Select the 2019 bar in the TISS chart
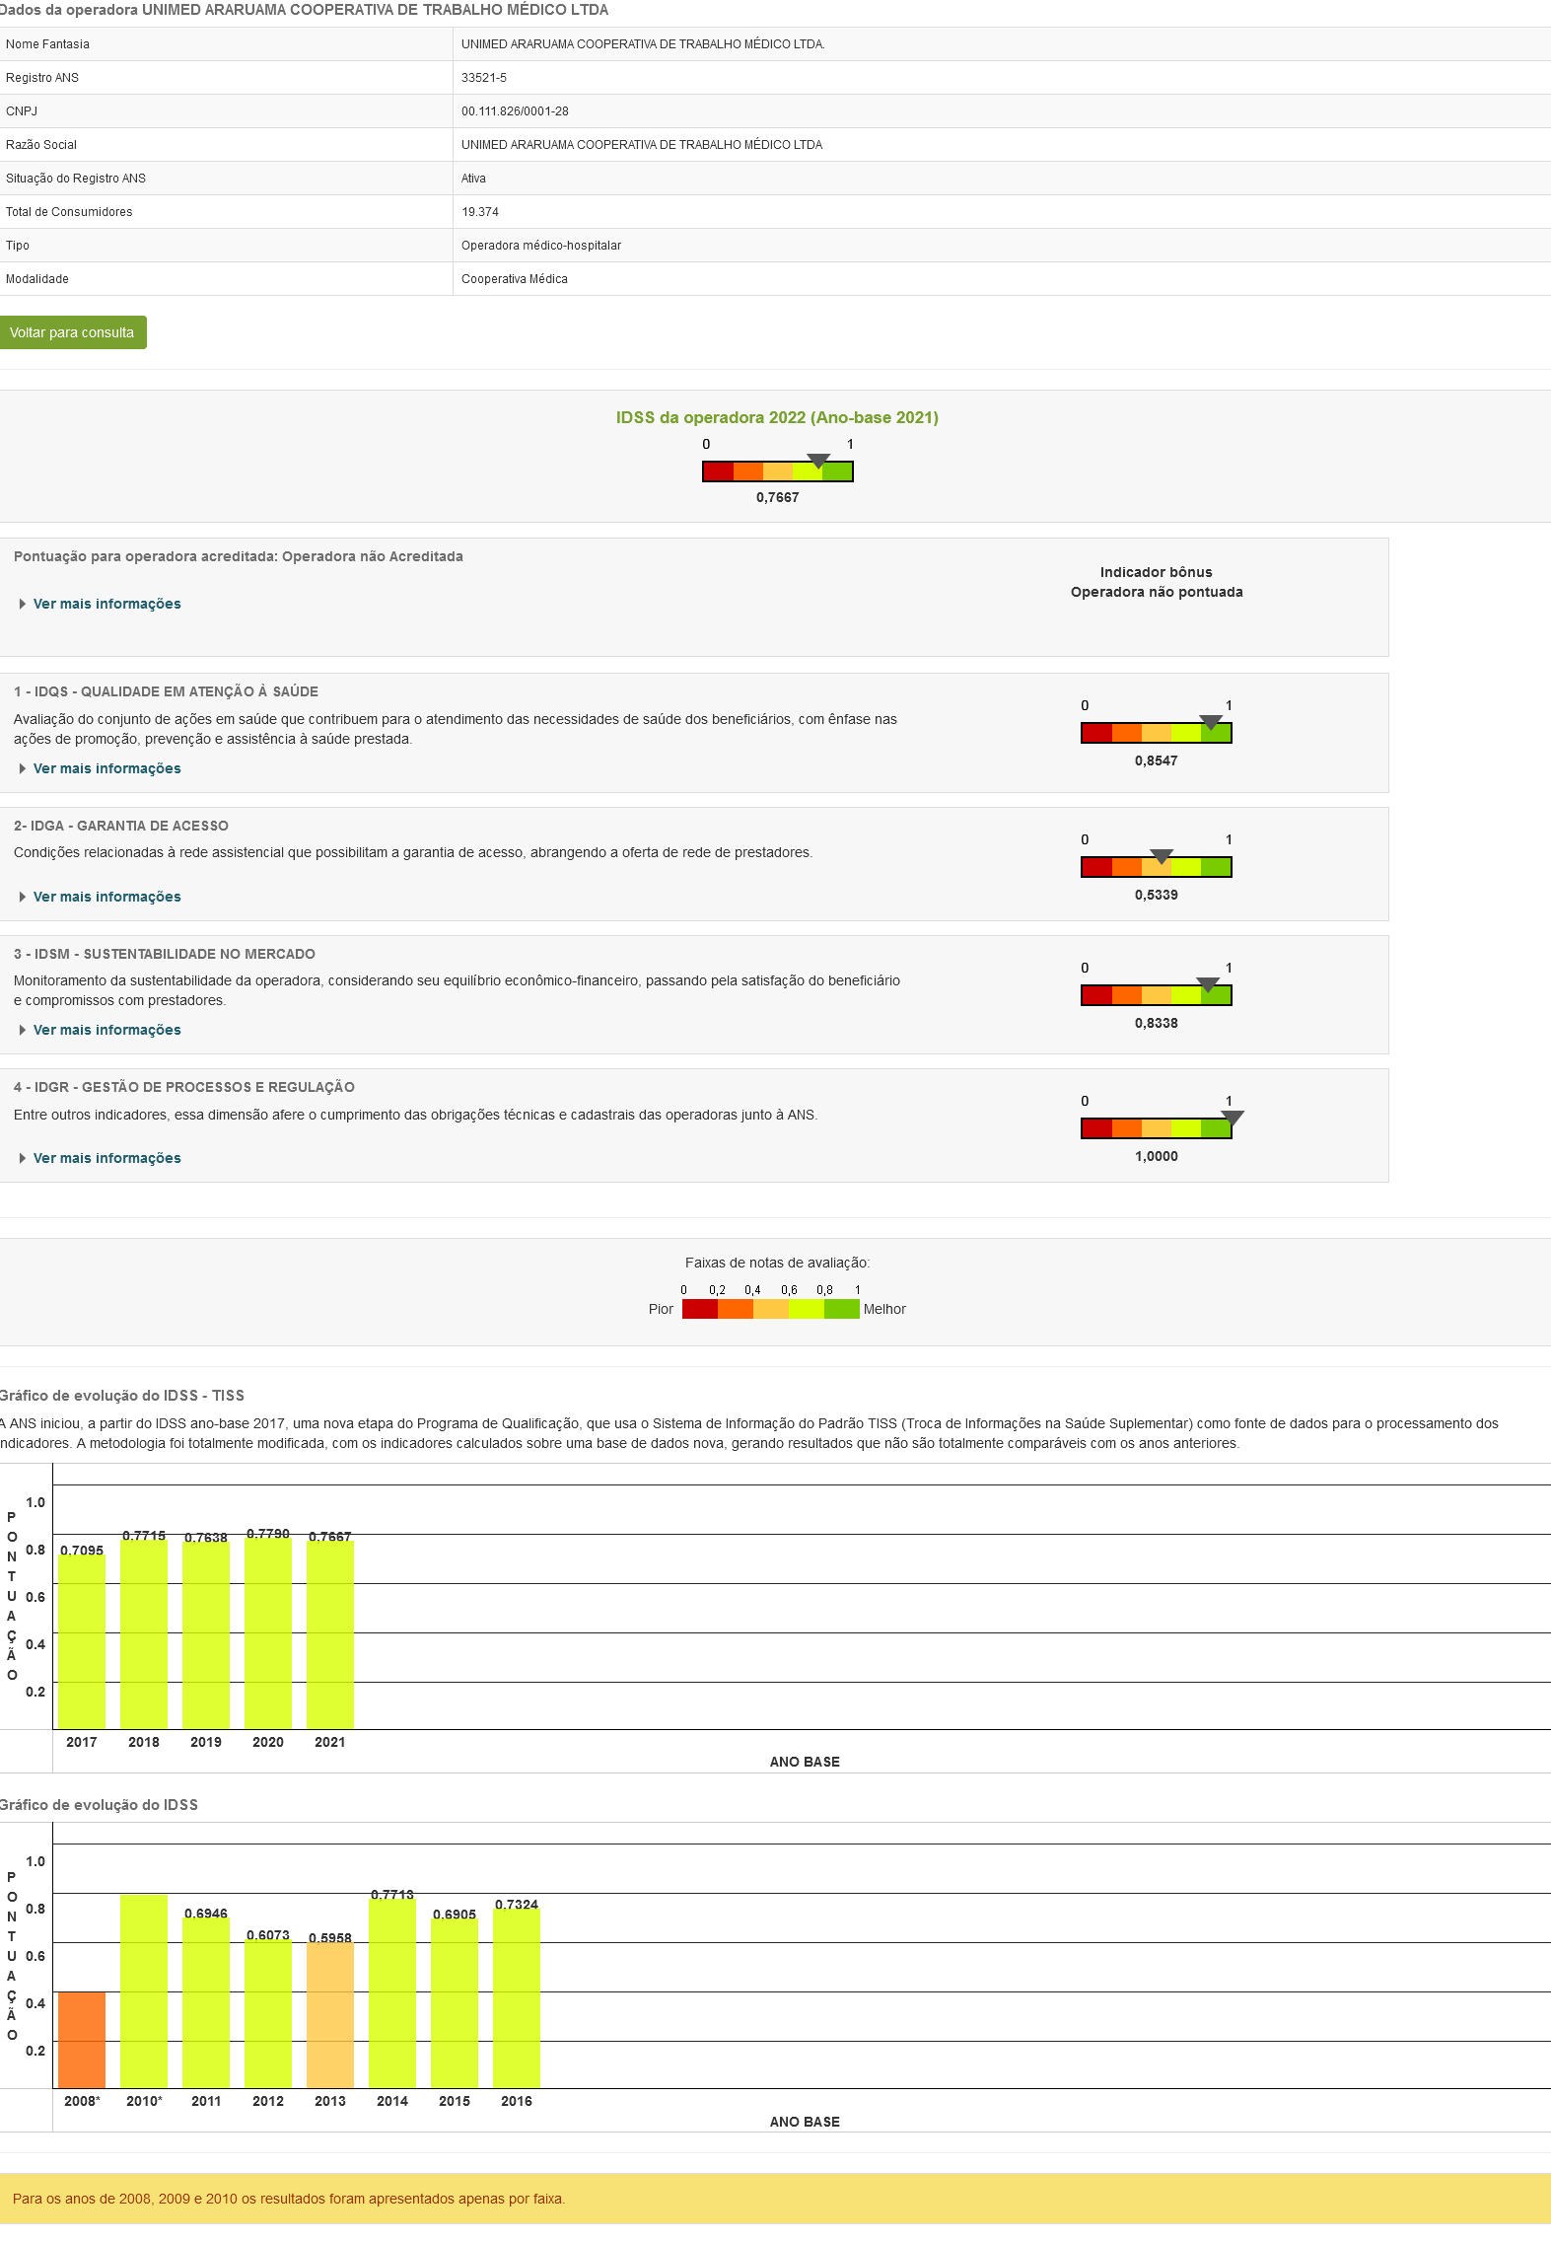The width and height of the screenshot is (1551, 2242). pos(206,1635)
